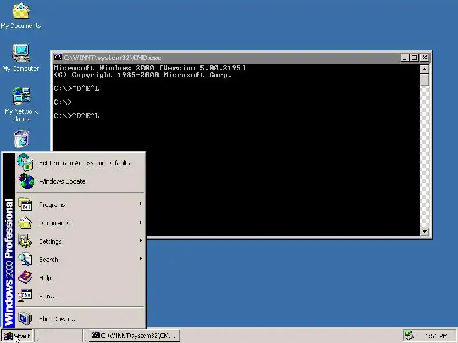
Task: Launch Windows Update from Start menu
Action: [80, 181]
